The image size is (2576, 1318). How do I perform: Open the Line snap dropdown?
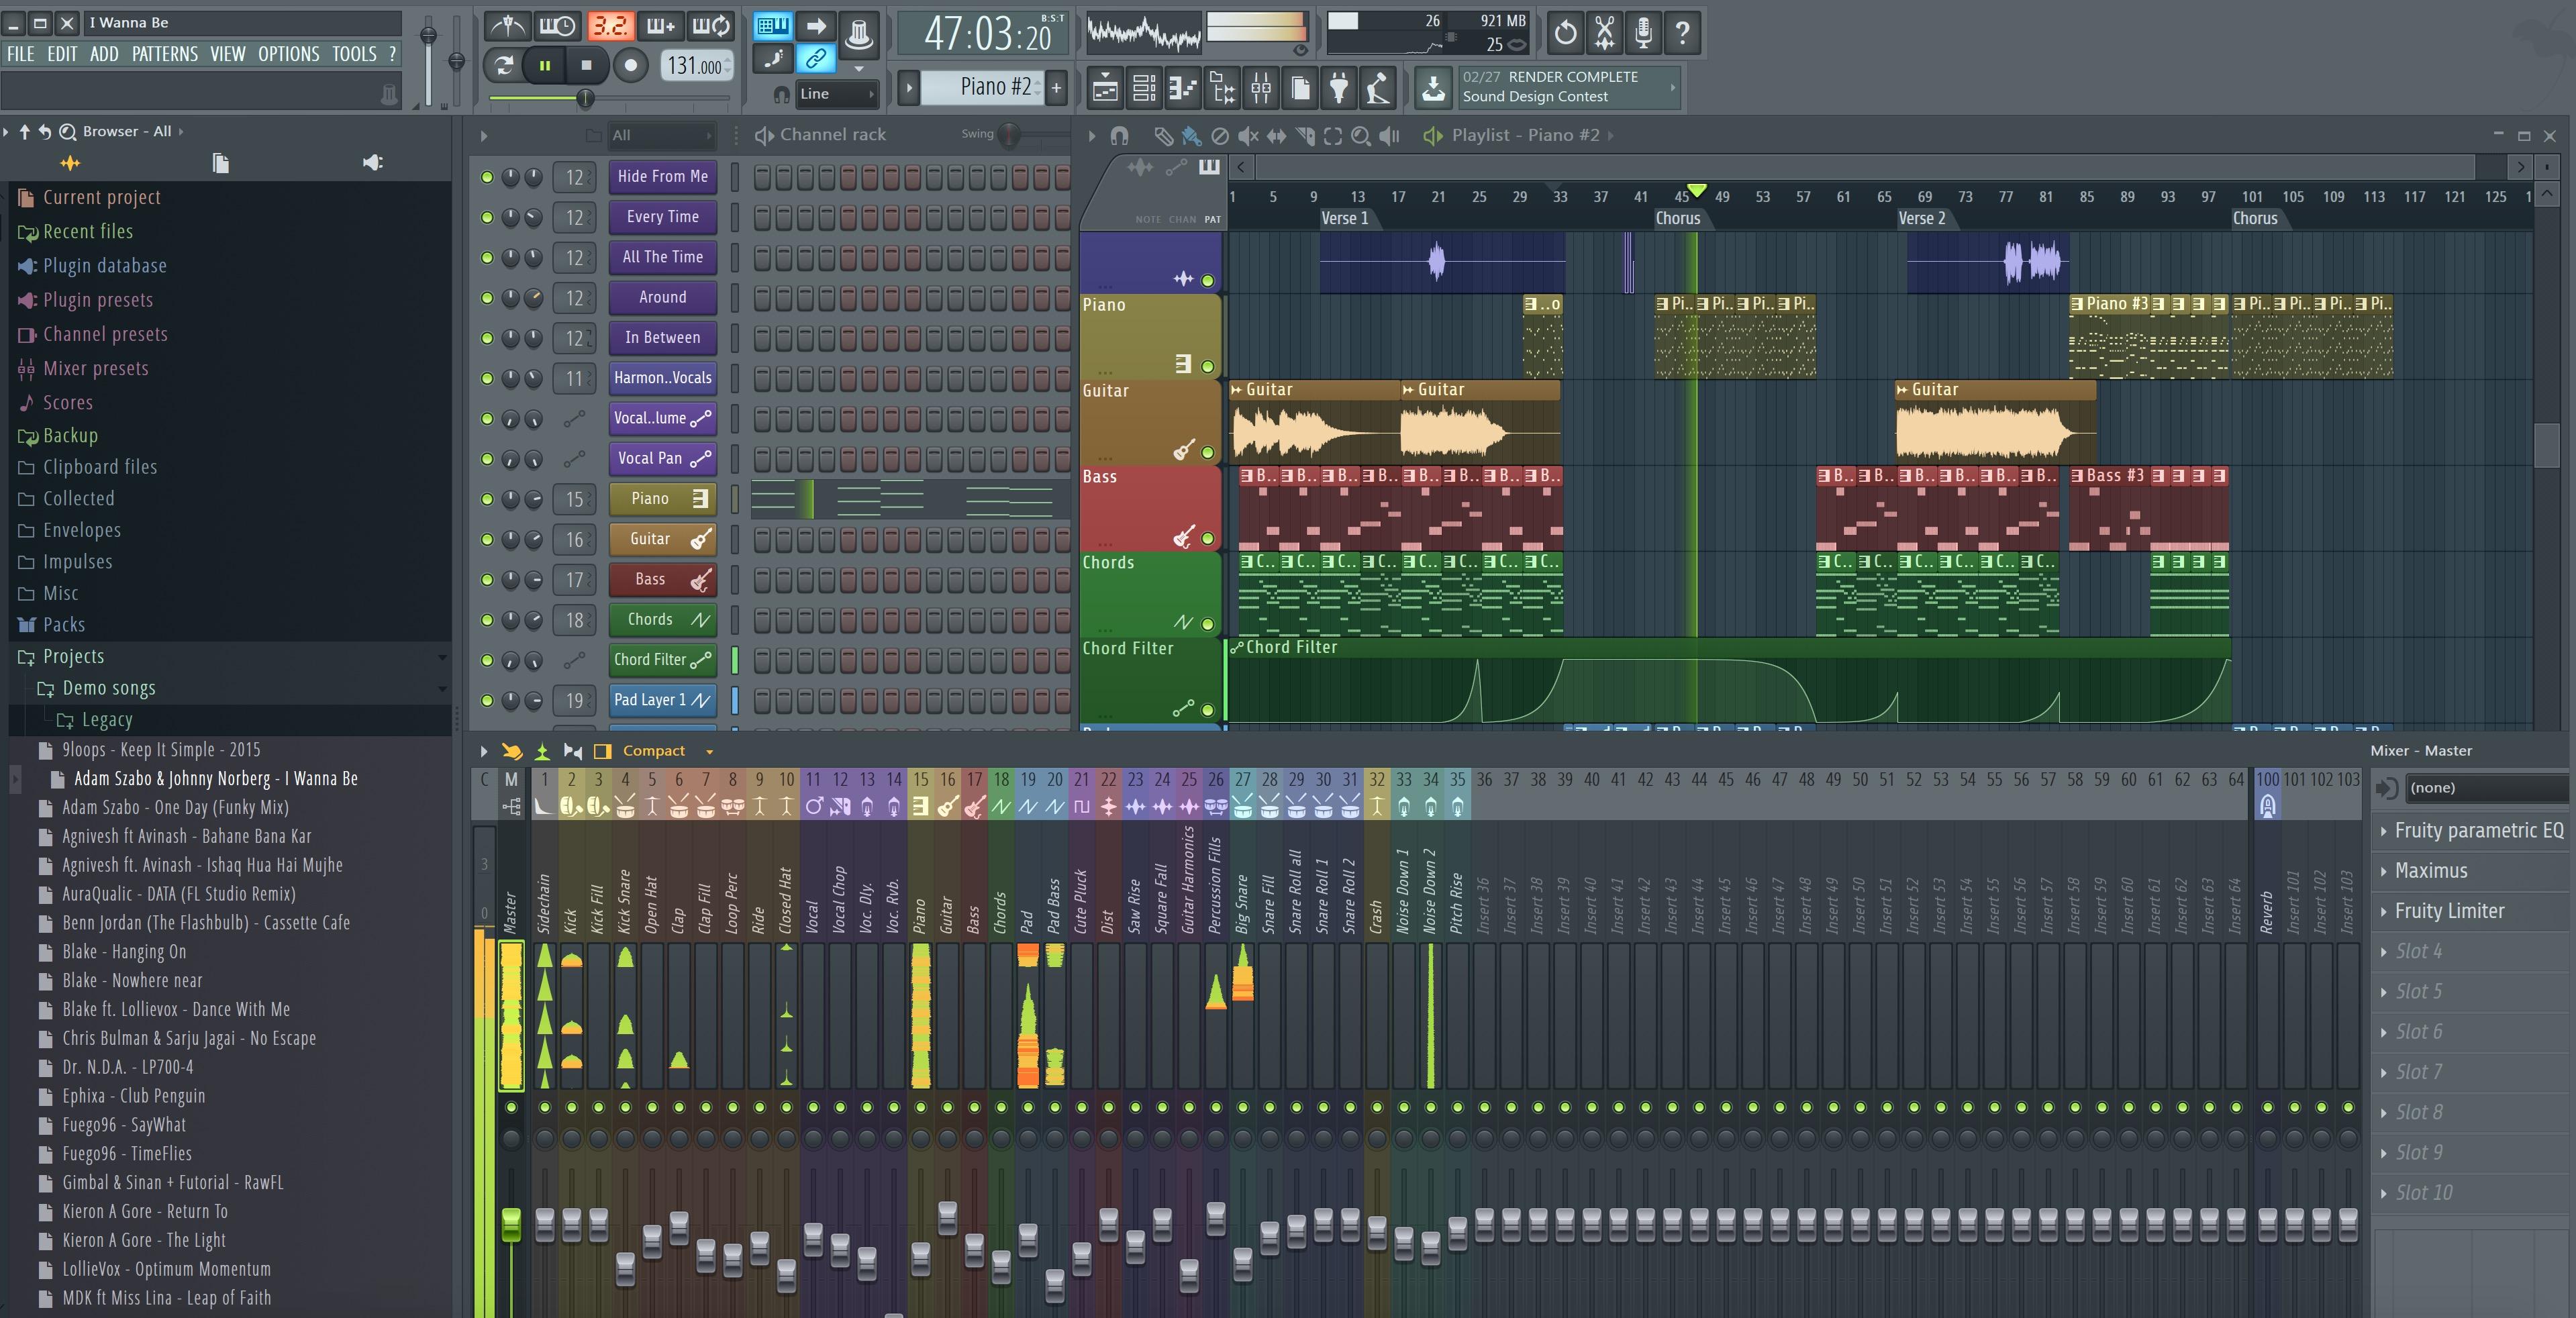[x=837, y=94]
